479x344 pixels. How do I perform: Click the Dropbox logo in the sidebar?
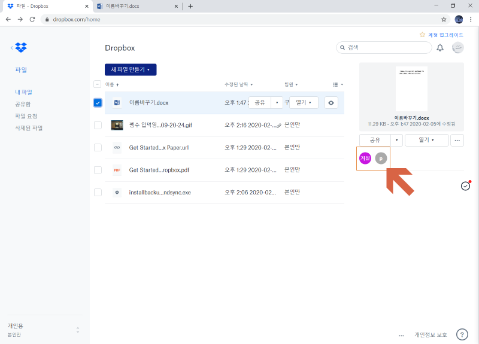click(21, 47)
